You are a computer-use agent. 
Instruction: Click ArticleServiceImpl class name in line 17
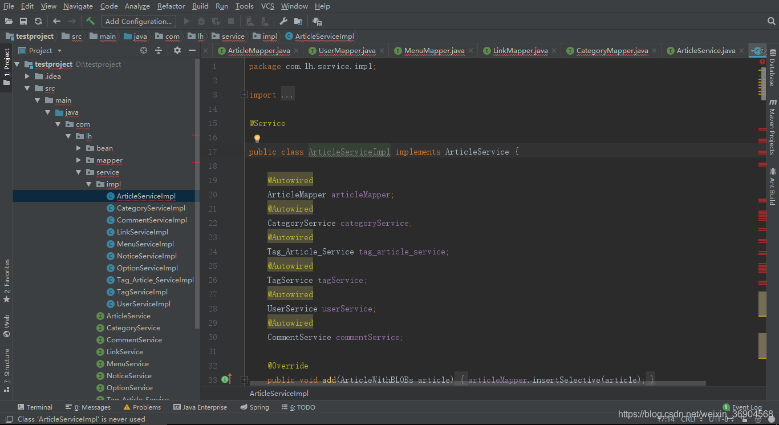coord(349,152)
